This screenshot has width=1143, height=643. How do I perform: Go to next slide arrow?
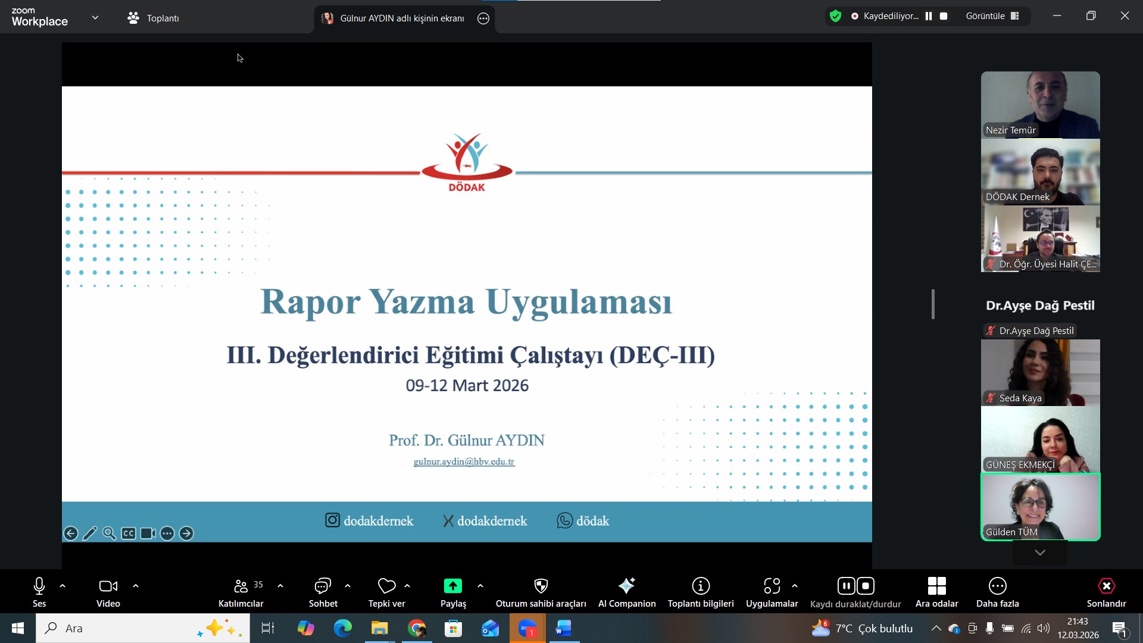click(x=186, y=533)
